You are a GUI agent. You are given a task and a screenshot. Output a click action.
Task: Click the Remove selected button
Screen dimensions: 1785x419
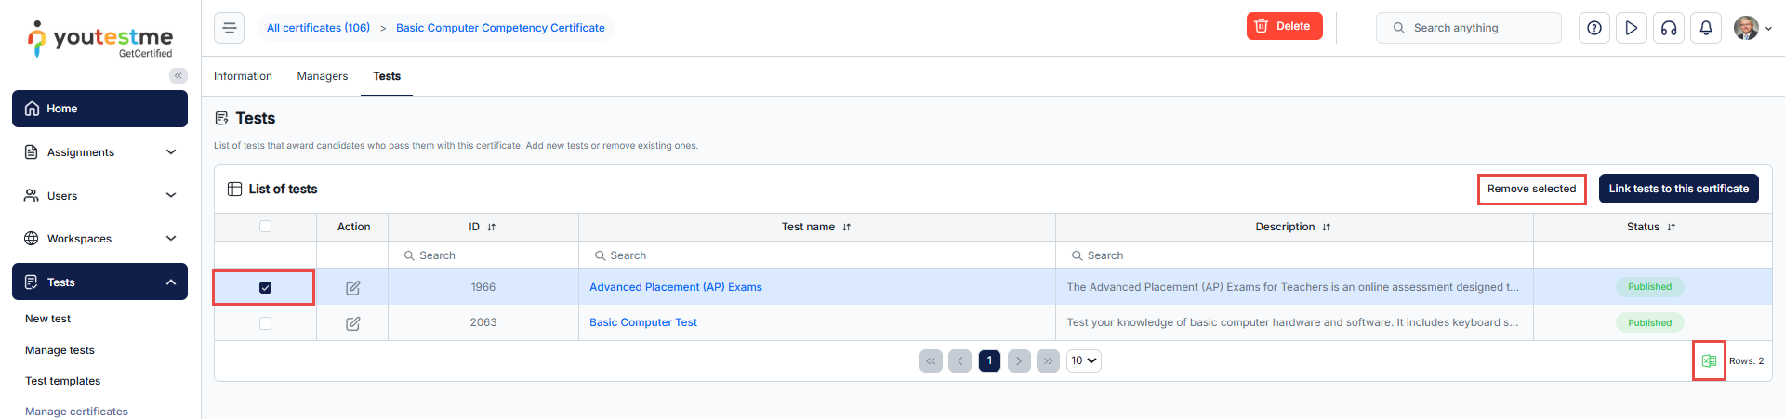pyautogui.click(x=1531, y=189)
